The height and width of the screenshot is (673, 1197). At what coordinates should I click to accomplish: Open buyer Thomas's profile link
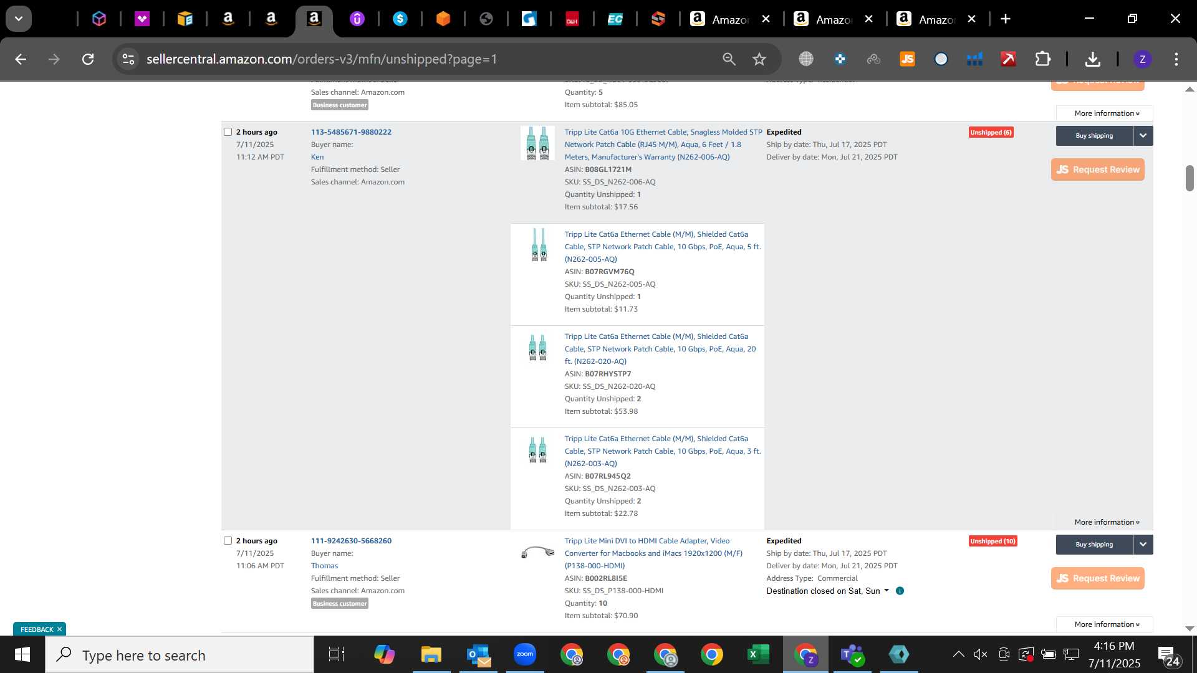[324, 566]
